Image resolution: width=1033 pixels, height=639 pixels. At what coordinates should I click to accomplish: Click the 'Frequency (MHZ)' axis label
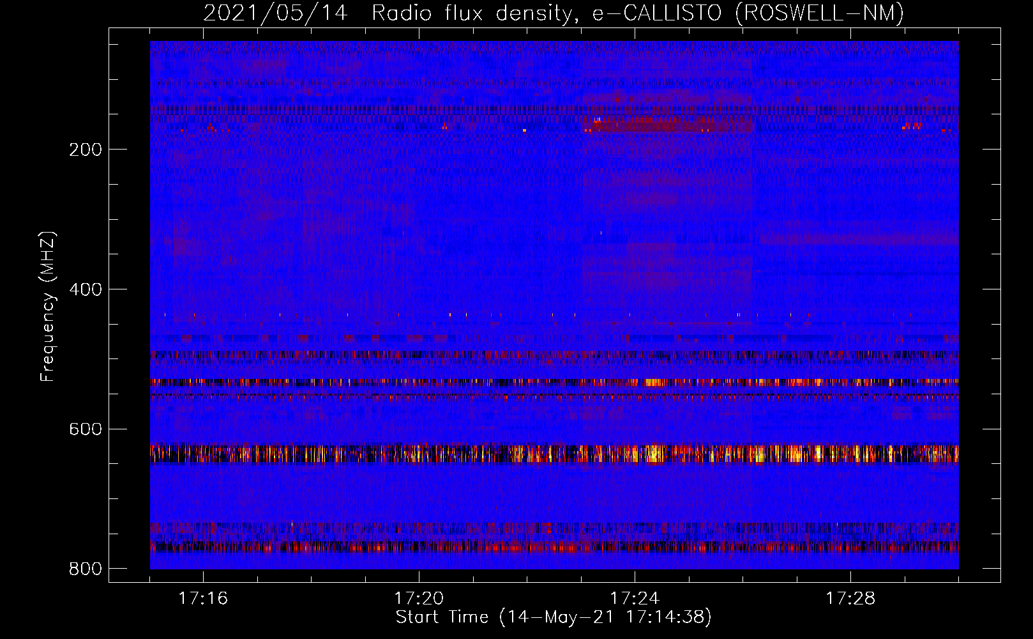coord(48,307)
